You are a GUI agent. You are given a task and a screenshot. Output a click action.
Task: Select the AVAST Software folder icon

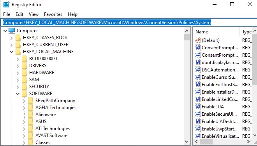30,136
